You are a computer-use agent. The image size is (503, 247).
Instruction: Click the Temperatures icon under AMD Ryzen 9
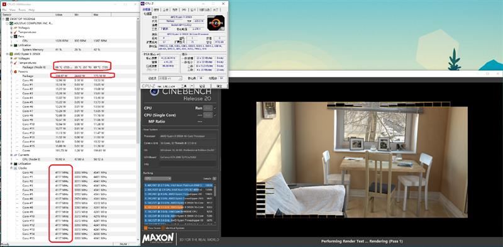coord(15,63)
